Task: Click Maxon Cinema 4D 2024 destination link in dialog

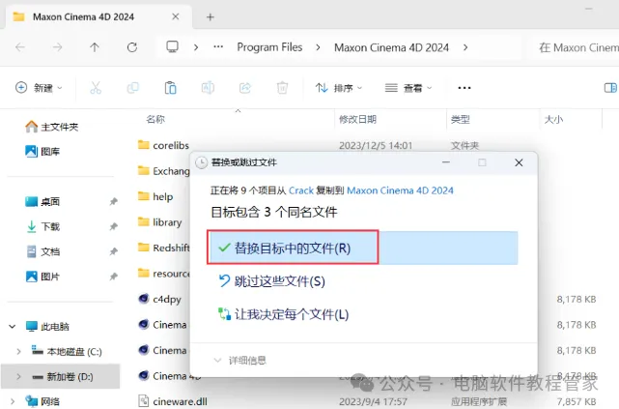Action: [x=400, y=190]
